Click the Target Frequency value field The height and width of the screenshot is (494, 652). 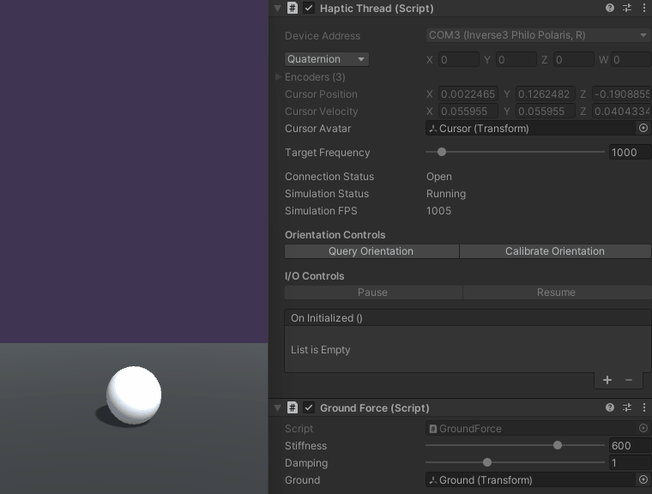pos(629,152)
